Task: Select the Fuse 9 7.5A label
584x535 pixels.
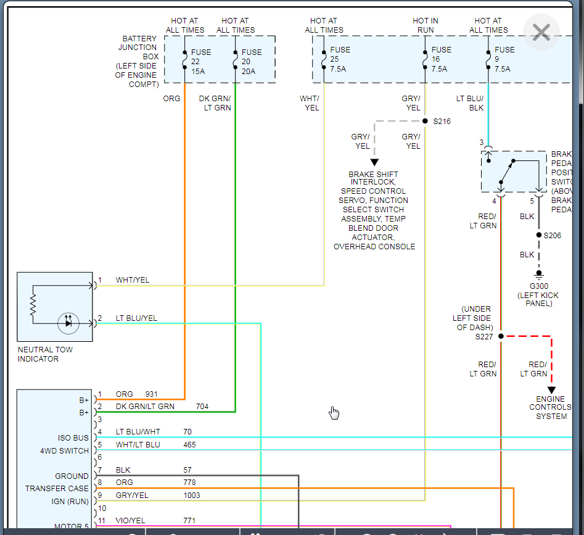Action: coord(504,59)
